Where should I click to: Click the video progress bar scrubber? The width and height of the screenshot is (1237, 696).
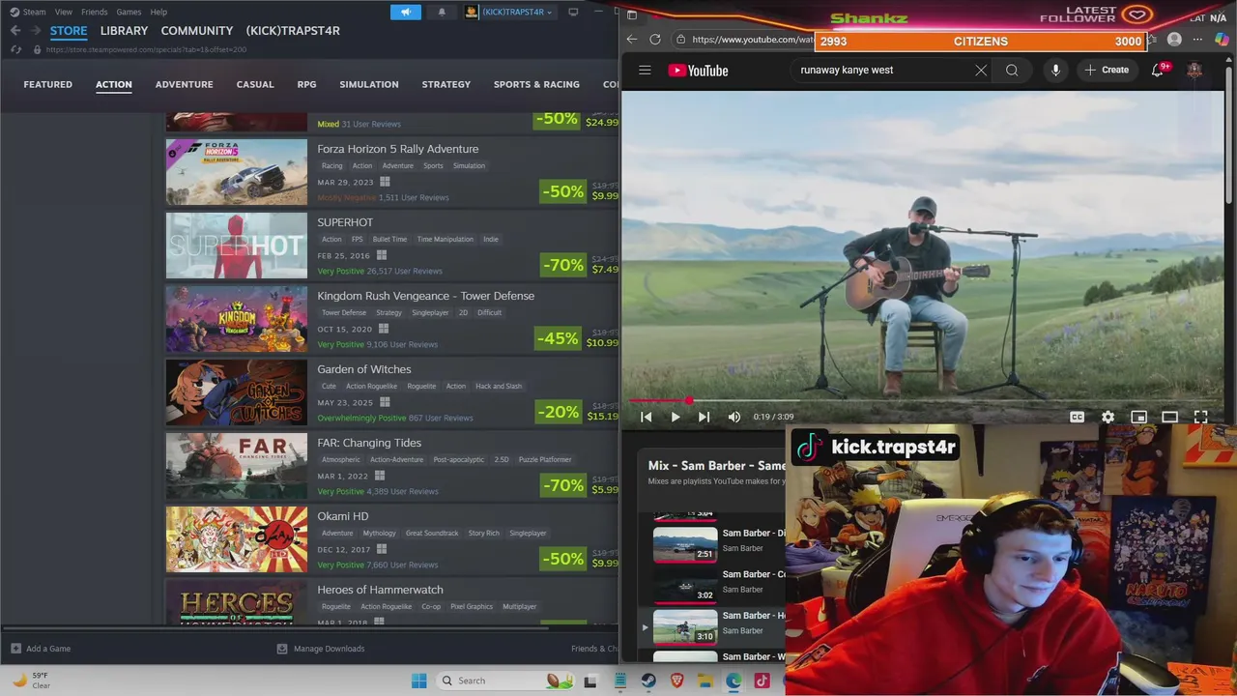point(689,400)
